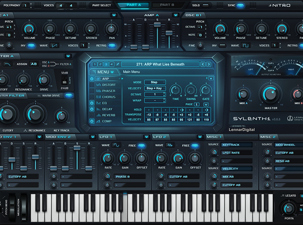Go to the next preset arrow
This screenshot has width=303, height=225.
(209, 64)
